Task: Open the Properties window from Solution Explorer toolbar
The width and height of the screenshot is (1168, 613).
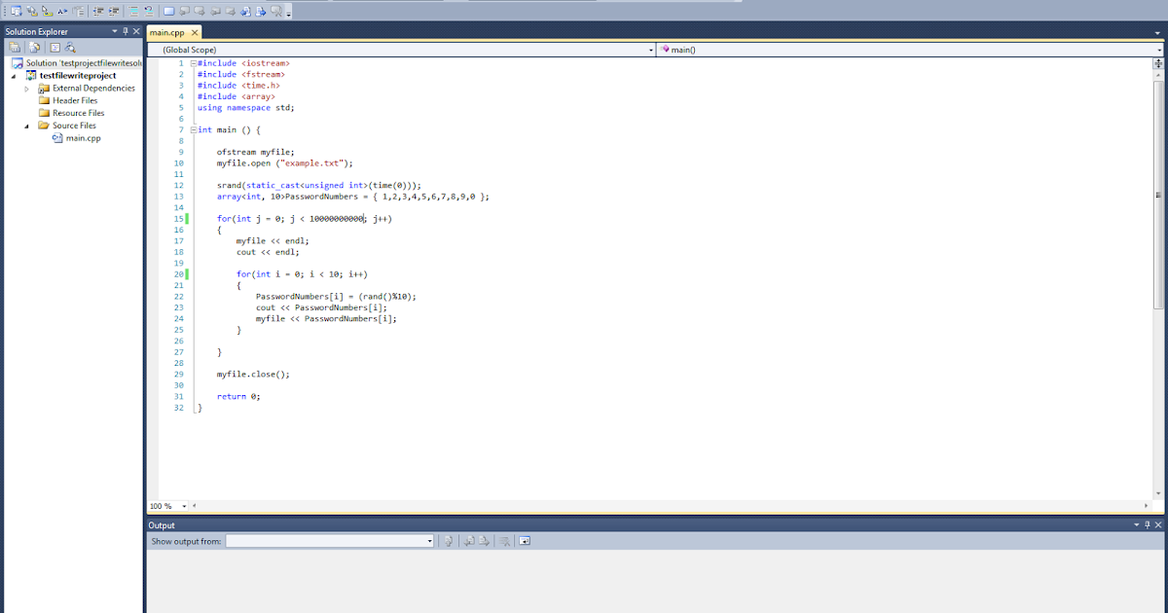Action: coord(55,46)
